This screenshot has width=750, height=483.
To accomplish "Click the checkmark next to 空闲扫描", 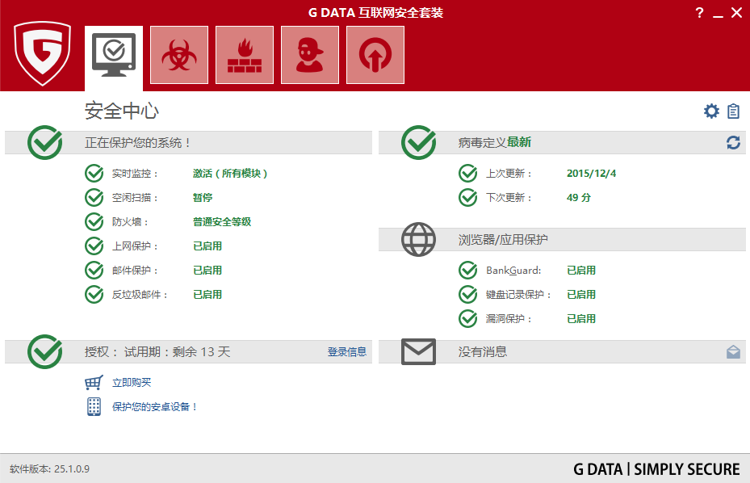I will (94, 197).
